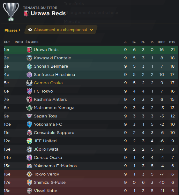Open Yokohama F·Marinos team link
This screenshot has width=179, height=195.
pyautogui.click(x=55, y=166)
